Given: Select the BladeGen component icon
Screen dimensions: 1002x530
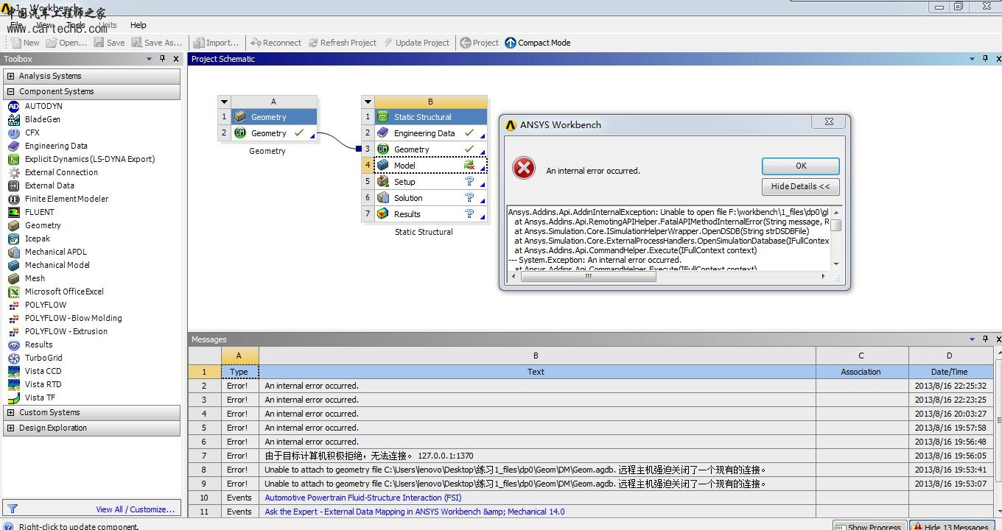Looking at the screenshot, I should point(13,119).
